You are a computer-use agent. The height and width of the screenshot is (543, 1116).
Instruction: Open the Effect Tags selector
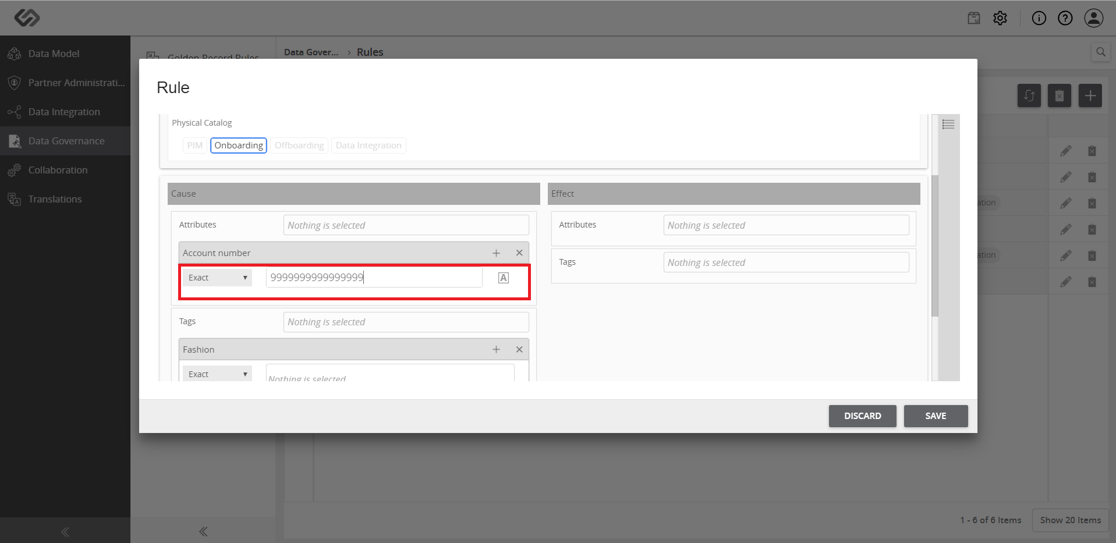786,262
